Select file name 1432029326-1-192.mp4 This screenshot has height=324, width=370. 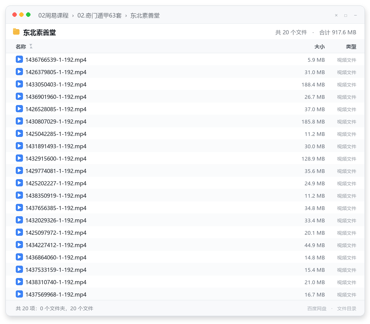coord(56,220)
